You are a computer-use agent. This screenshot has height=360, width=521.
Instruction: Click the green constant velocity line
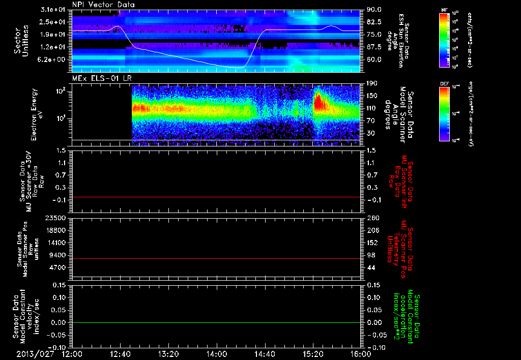tap(216, 323)
